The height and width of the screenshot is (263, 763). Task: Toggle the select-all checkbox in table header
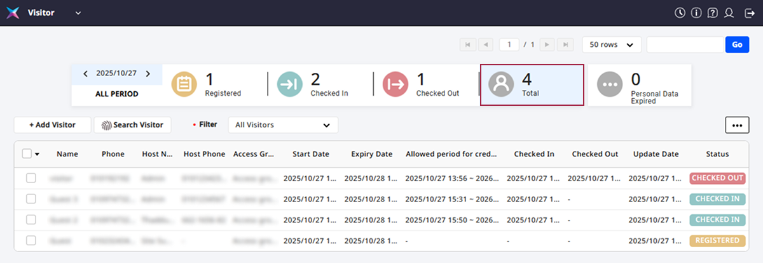point(27,153)
